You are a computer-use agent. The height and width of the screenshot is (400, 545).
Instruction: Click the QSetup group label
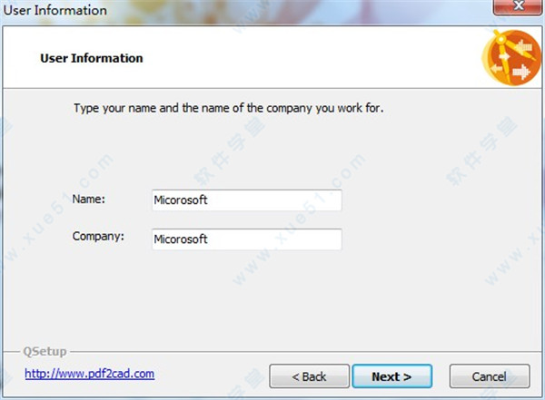45,351
